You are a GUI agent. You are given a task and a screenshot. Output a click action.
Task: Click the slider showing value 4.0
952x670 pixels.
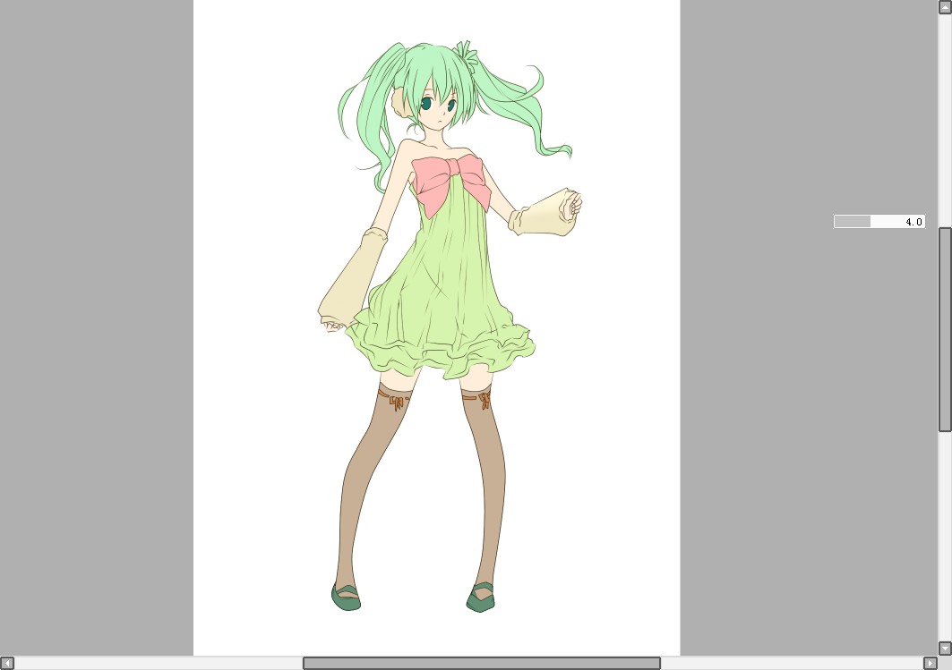pyautogui.click(x=879, y=221)
